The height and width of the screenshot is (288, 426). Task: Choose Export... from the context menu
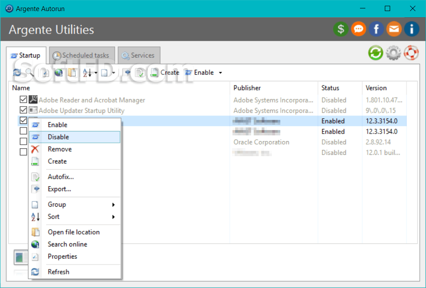point(75,189)
